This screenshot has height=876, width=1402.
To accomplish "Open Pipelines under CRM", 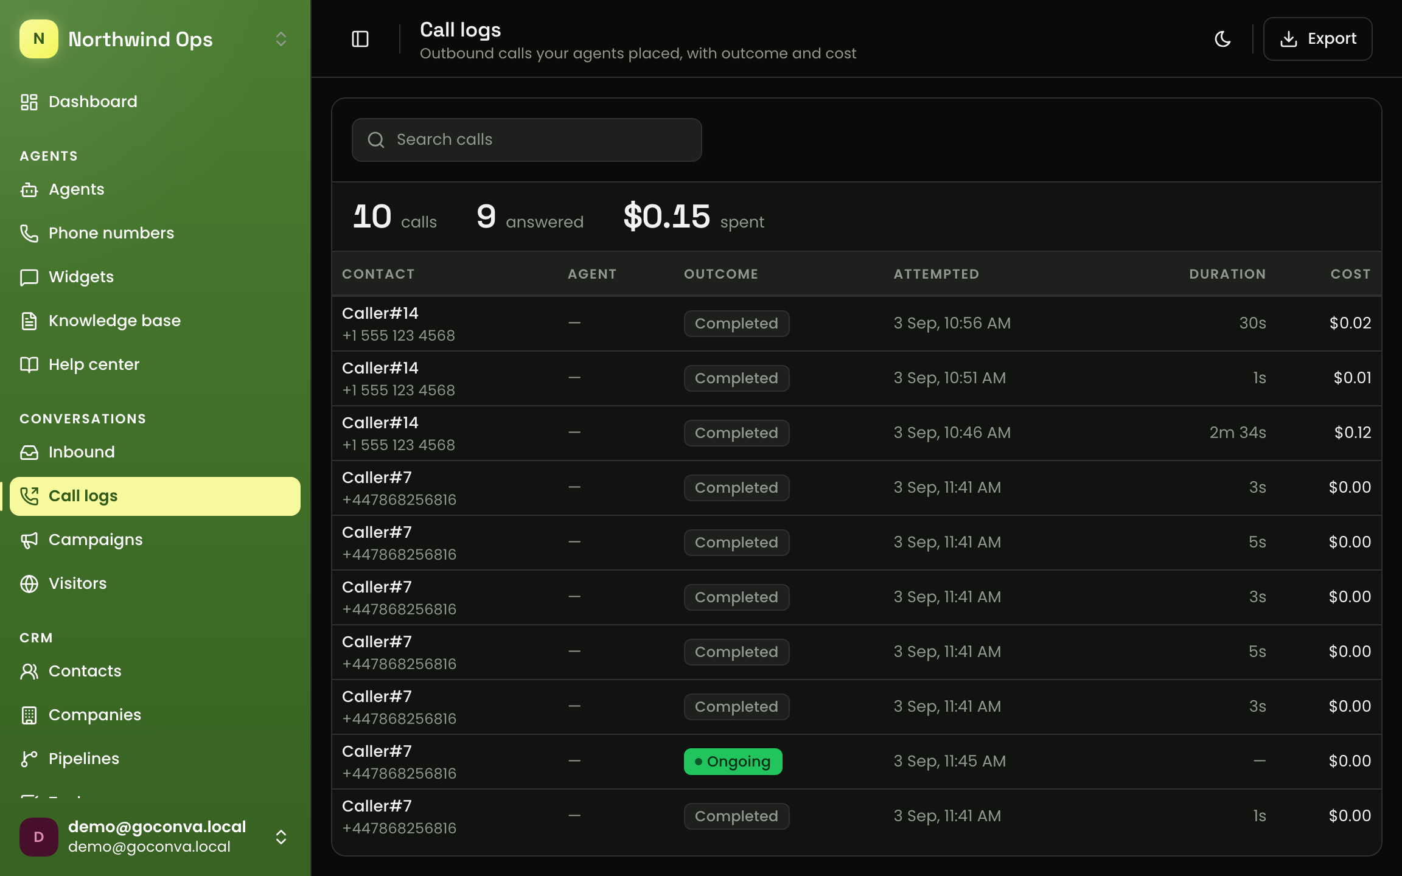I will (155, 759).
